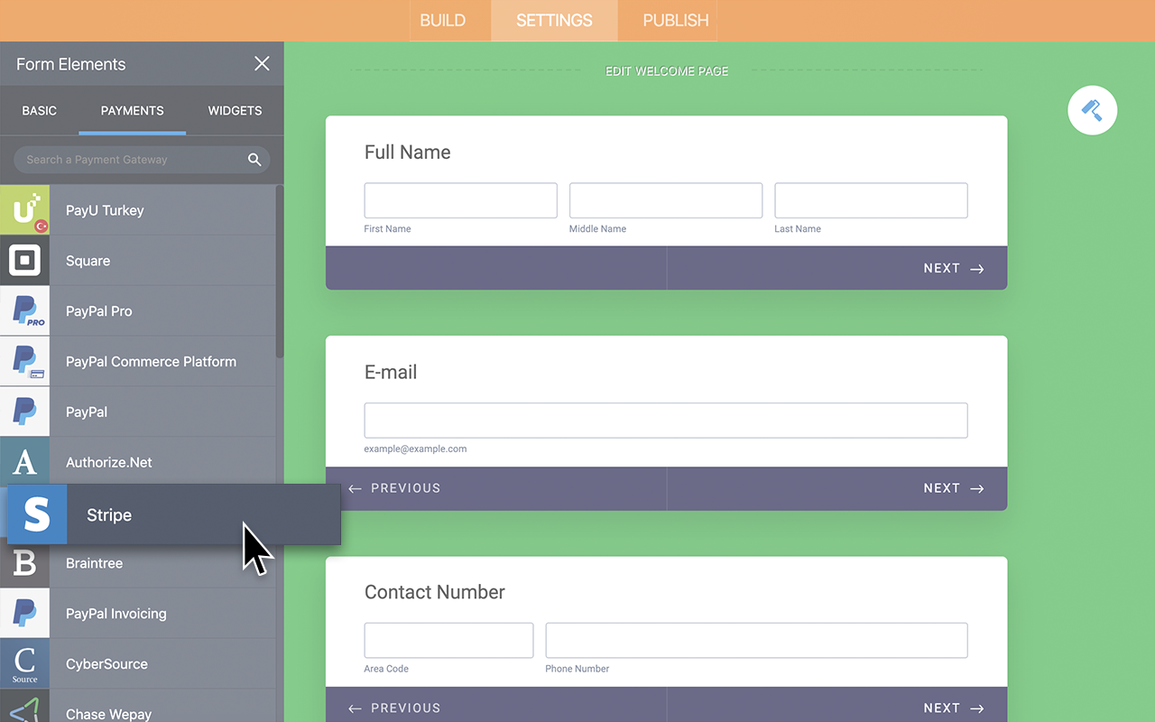Select the PayU Turkey gateway icon

(24, 209)
